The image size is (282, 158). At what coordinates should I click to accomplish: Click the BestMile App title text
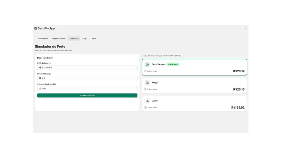pos(46,28)
